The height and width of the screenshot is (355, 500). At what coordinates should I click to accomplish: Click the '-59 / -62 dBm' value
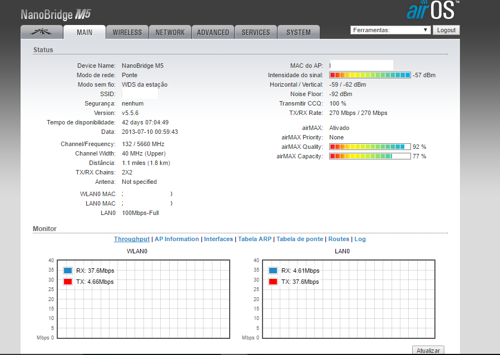[348, 84]
